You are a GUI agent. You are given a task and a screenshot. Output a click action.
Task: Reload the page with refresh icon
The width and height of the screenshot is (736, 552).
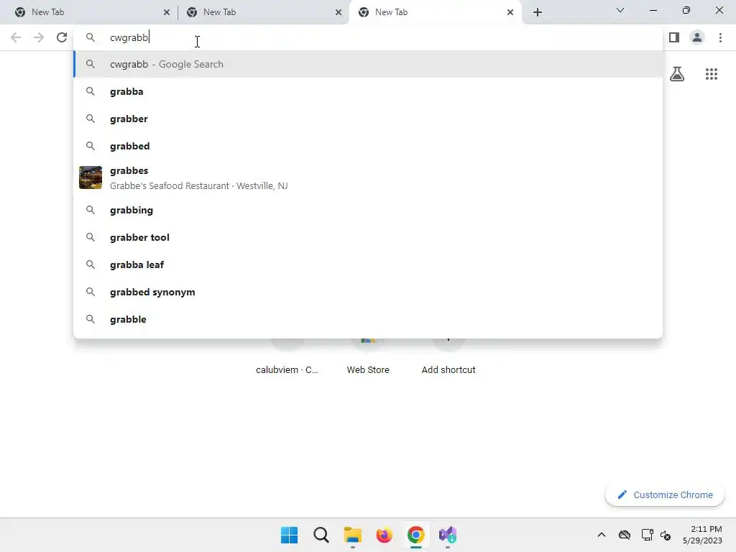pyautogui.click(x=62, y=37)
